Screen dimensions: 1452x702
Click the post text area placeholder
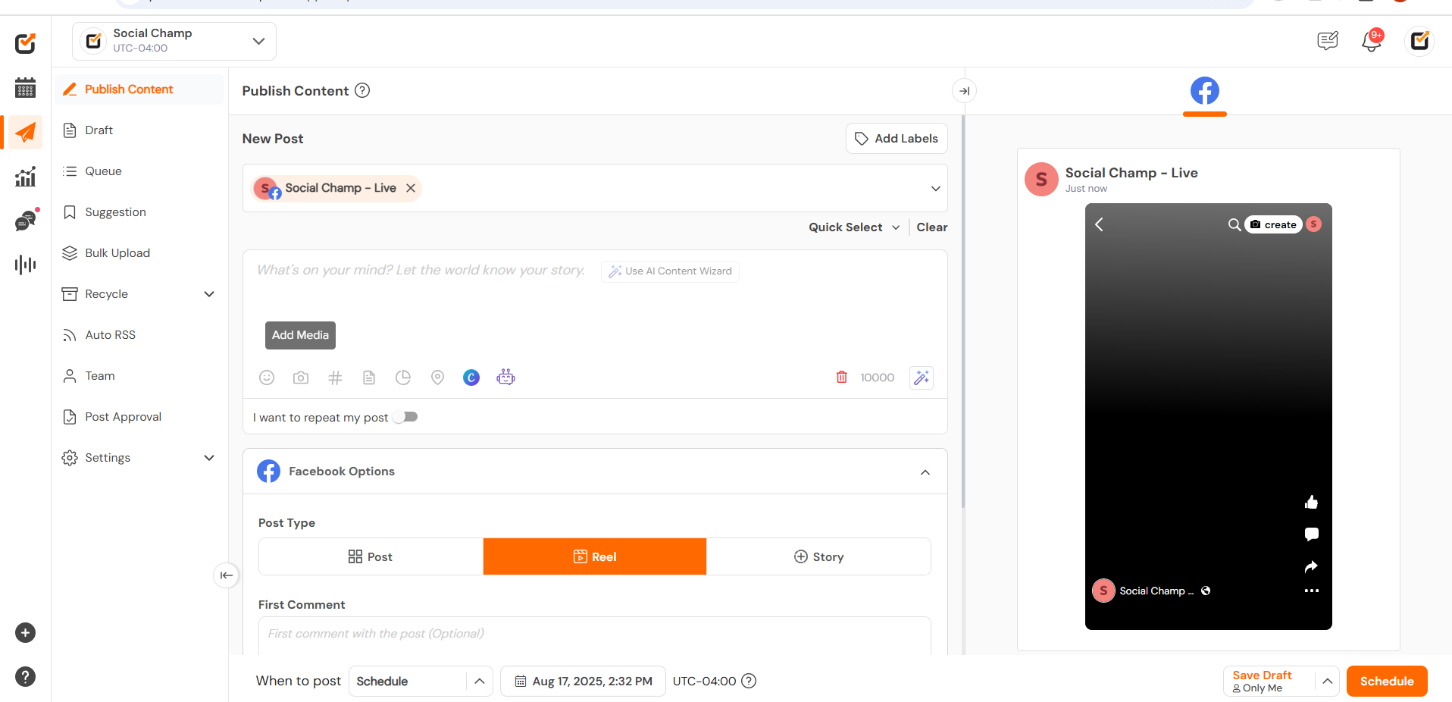coord(421,271)
